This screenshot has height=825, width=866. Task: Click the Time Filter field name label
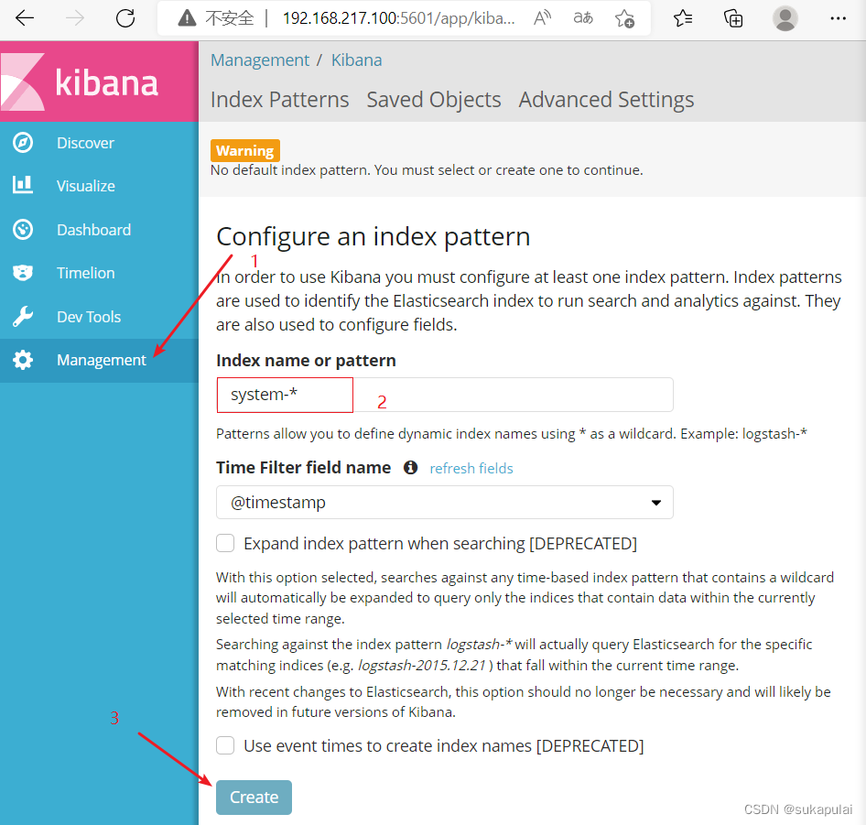click(303, 468)
